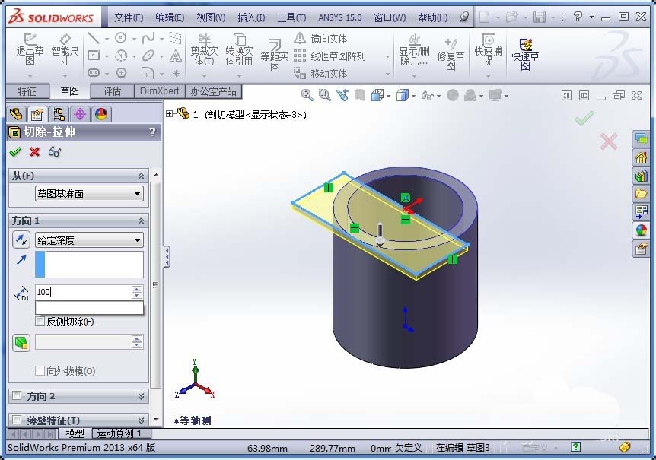Check 向外拔模(O) draft outward checkbox
Screen dimensions: 656x460
tap(40, 370)
